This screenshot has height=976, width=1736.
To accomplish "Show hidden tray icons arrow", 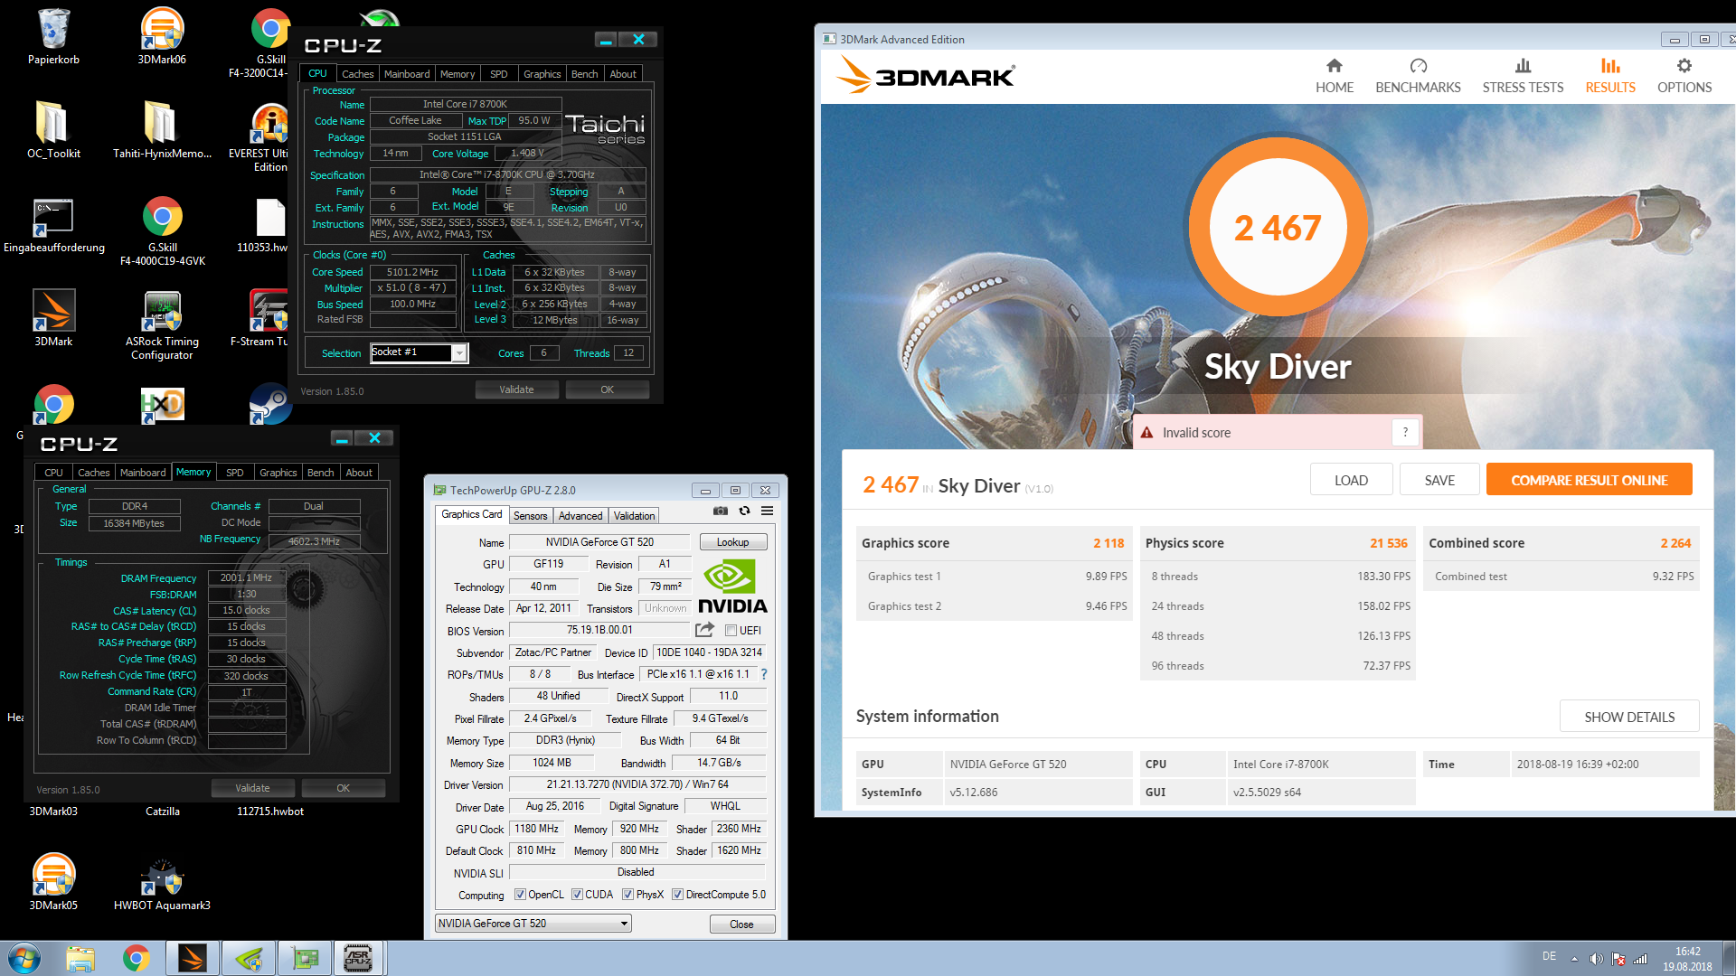I will (x=1574, y=959).
